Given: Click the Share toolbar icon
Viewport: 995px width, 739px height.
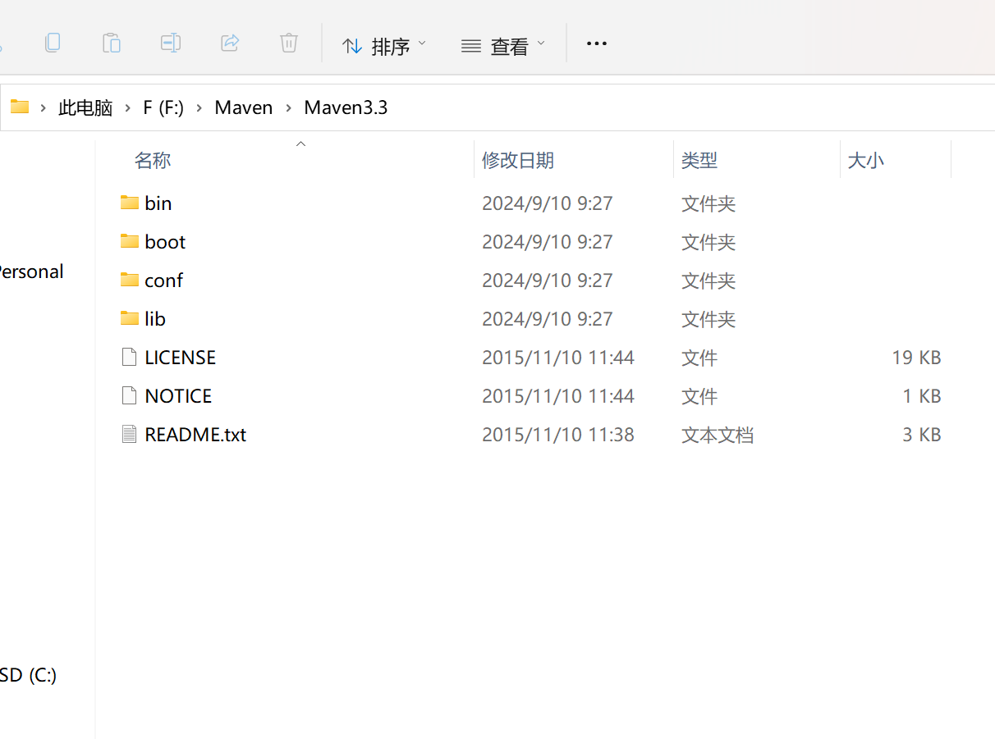Looking at the screenshot, I should click(230, 43).
